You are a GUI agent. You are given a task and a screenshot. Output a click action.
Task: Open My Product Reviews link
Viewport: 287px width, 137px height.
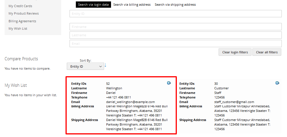[24, 13]
